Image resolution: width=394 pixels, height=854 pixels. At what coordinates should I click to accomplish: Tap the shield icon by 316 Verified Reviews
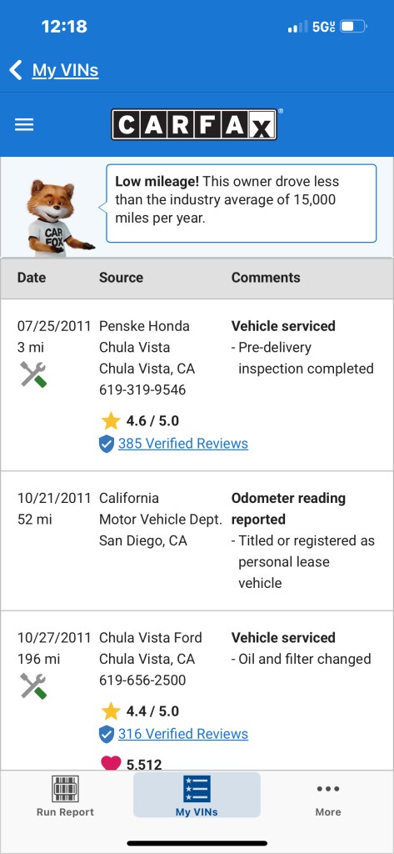click(107, 734)
